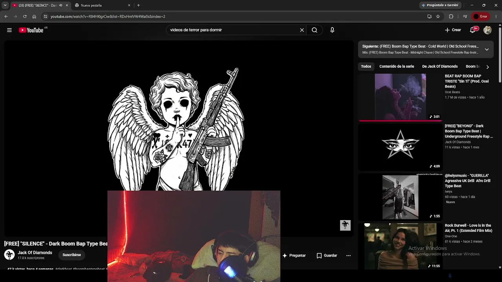Select the Todos filter chip
The width and height of the screenshot is (502, 282).
[x=366, y=67]
